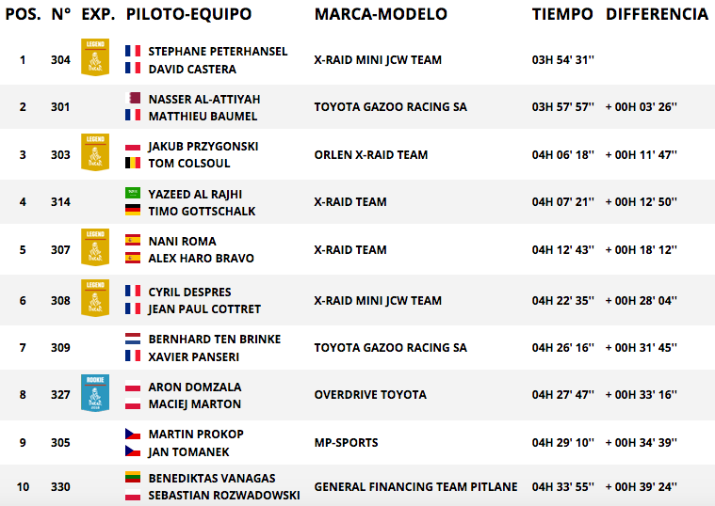
Task: Click the Qatar flag next to Nasser Al-Attiyah
Action: pyautogui.click(x=133, y=98)
